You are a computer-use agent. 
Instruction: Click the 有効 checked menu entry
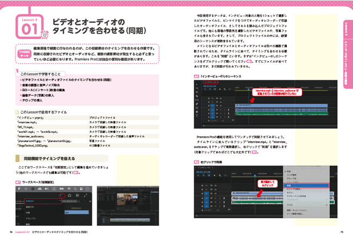point(288,172)
